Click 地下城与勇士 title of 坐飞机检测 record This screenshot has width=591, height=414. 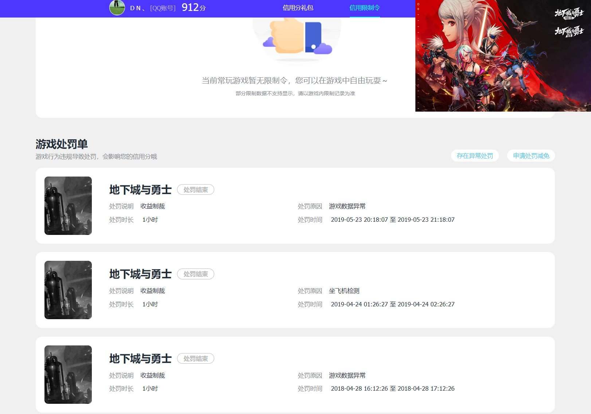140,274
